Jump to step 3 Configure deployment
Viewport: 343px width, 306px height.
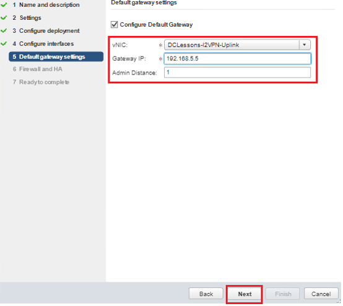(x=46, y=30)
